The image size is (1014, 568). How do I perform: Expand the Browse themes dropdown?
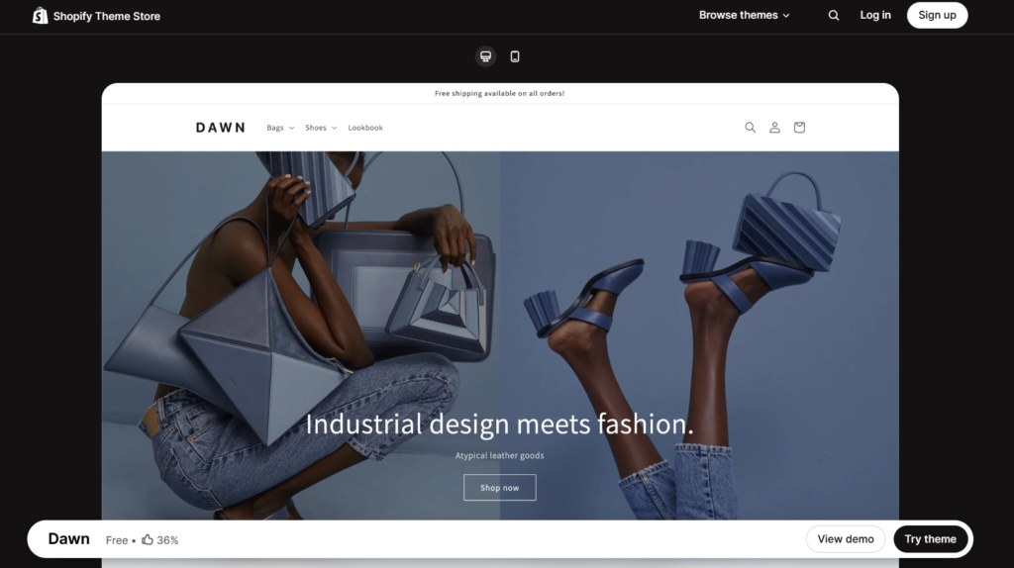(744, 15)
